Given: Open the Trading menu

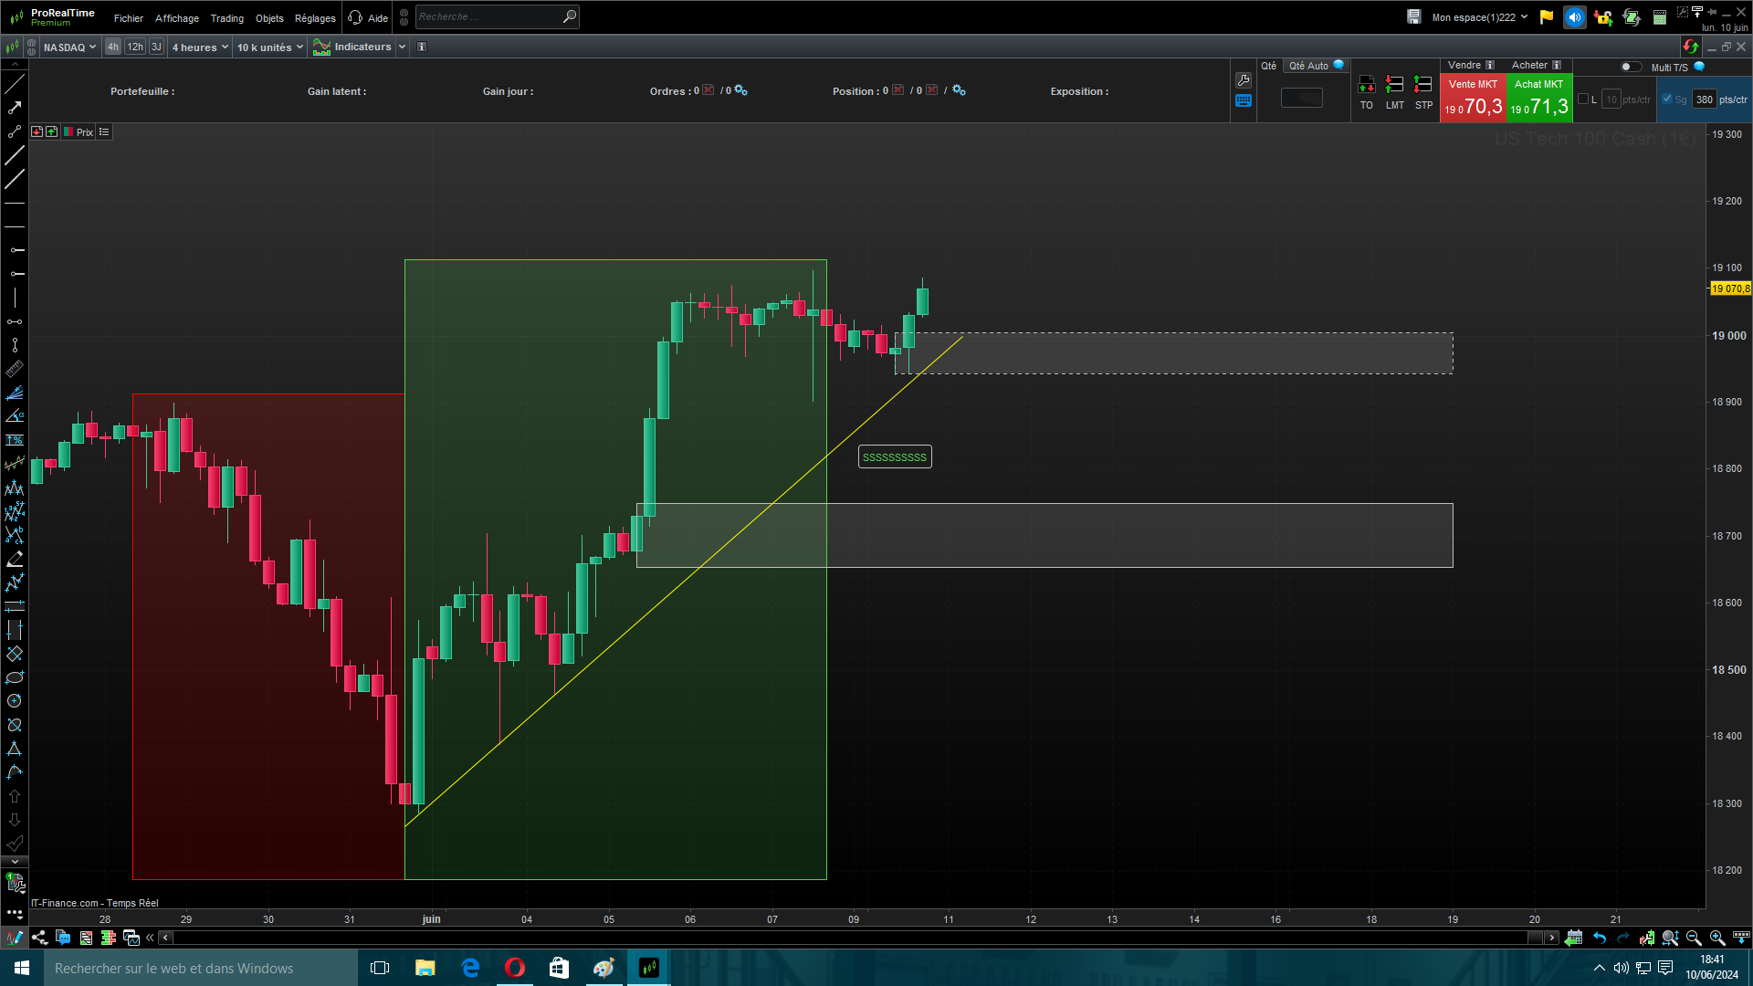Looking at the screenshot, I should click(x=226, y=18).
